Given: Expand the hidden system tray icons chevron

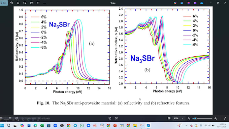Looking at the screenshot, I should pos(187,126).
